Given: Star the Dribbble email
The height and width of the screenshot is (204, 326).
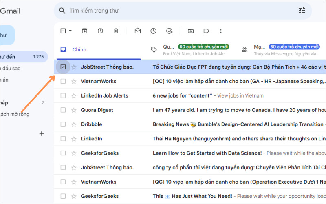Looking at the screenshot, I should 74,124.
